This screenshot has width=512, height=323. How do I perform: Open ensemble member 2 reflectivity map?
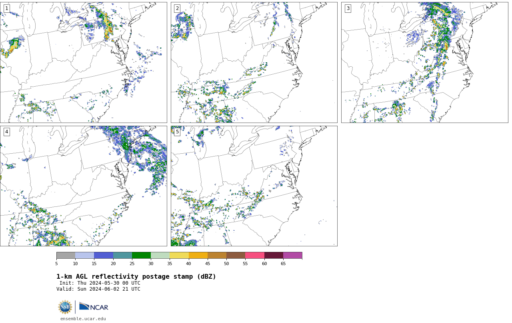(x=254, y=62)
